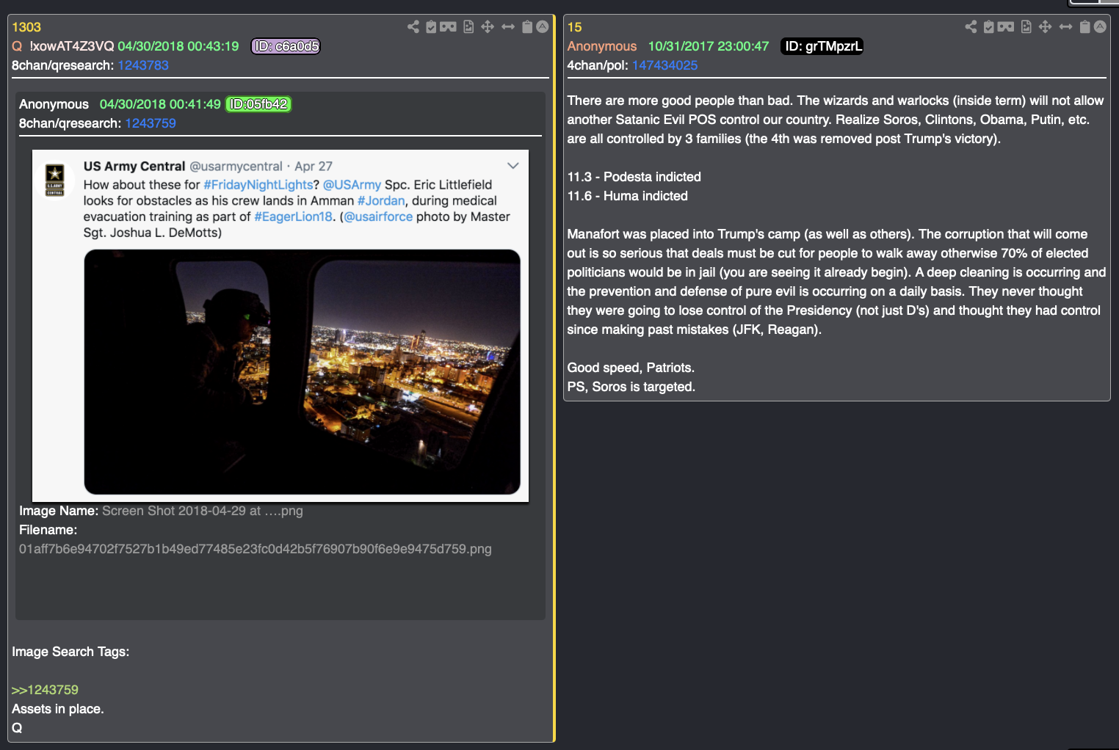The height and width of the screenshot is (750, 1119).
Task: Click timestamp 04/30/2018 00:43:19
Action: point(178,46)
